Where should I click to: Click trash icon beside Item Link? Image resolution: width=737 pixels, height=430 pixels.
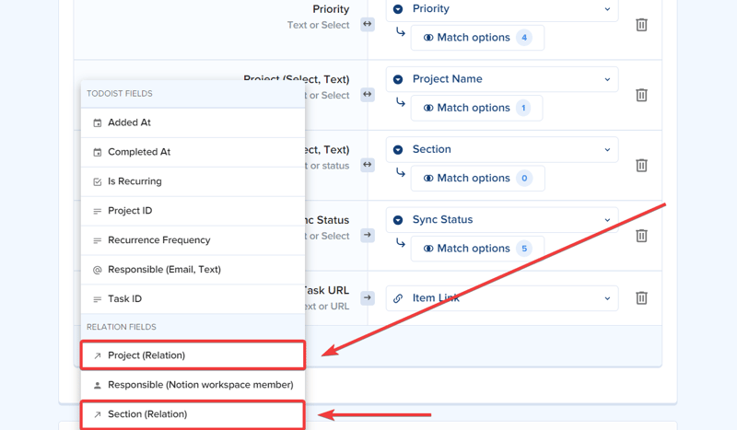[641, 298]
